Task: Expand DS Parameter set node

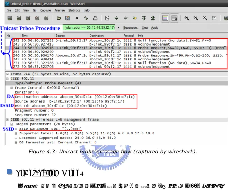Action: (x=16, y=142)
